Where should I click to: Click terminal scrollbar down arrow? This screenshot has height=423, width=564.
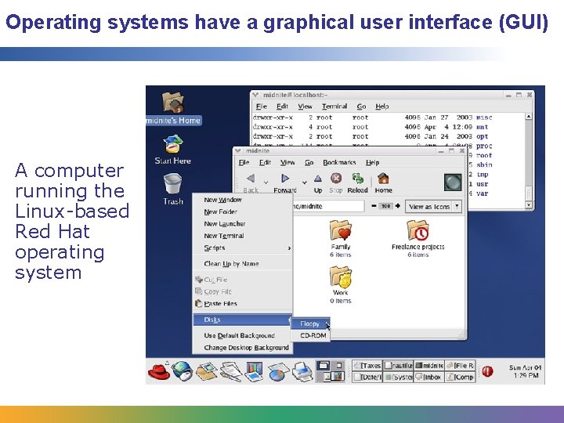coord(529,204)
